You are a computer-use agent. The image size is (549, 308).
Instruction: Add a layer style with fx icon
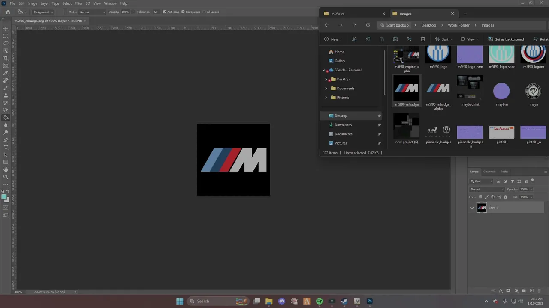501,290
